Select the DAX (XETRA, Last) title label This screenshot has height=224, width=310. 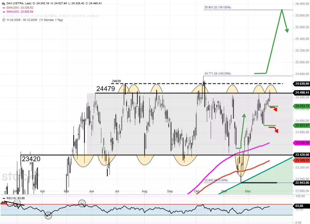coord(19,3)
